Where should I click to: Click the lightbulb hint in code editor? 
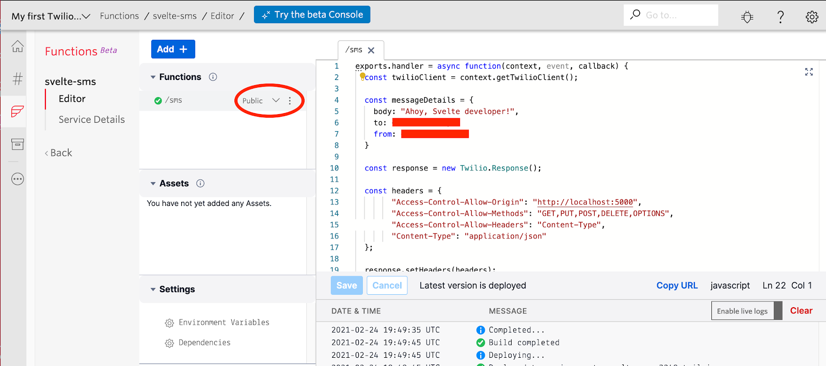pos(362,76)
